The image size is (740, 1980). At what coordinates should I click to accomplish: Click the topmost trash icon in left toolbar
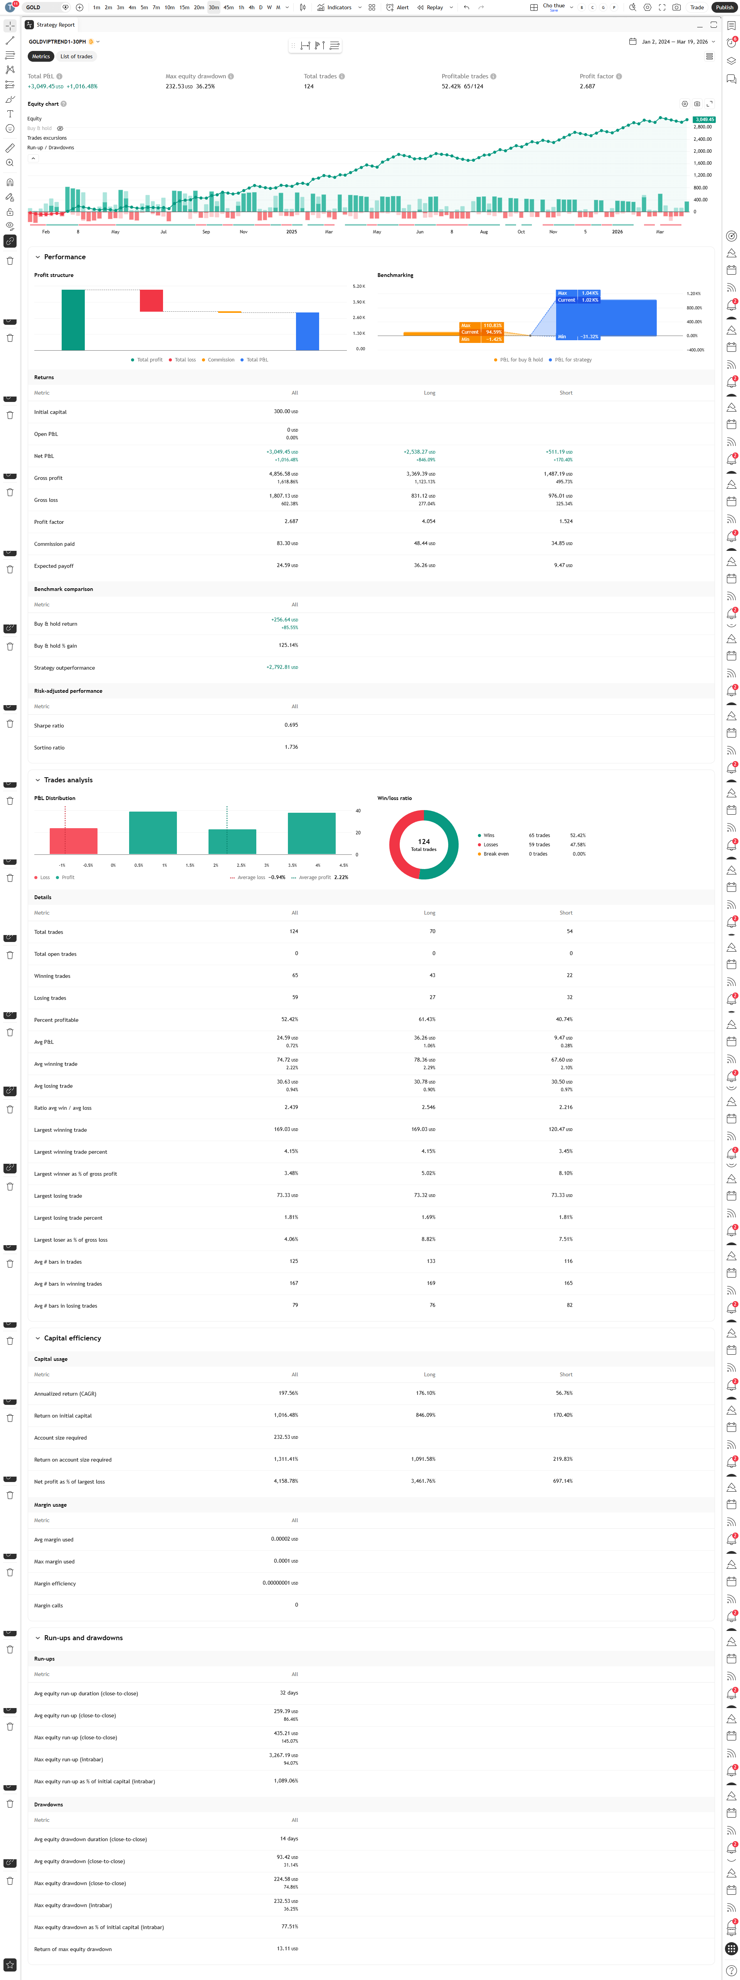pyautogui.click(x=10, y=260)
